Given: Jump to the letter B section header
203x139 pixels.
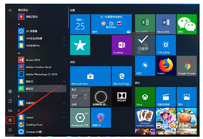Looking at the screenshot, I should tap(19, 96).
